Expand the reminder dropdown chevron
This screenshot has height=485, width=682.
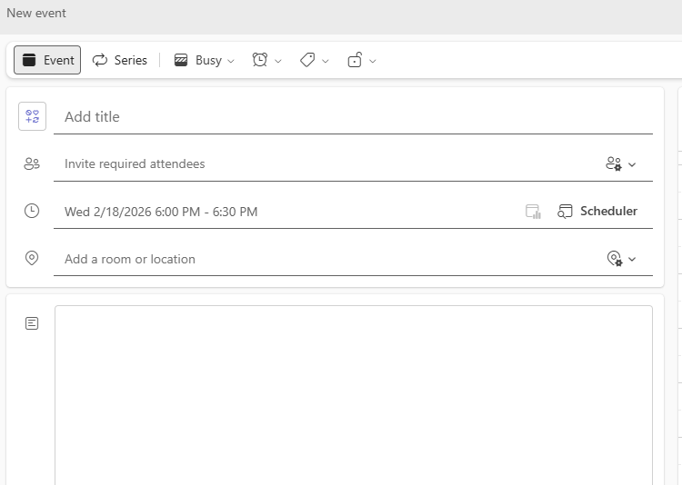(x=278, y=61)
